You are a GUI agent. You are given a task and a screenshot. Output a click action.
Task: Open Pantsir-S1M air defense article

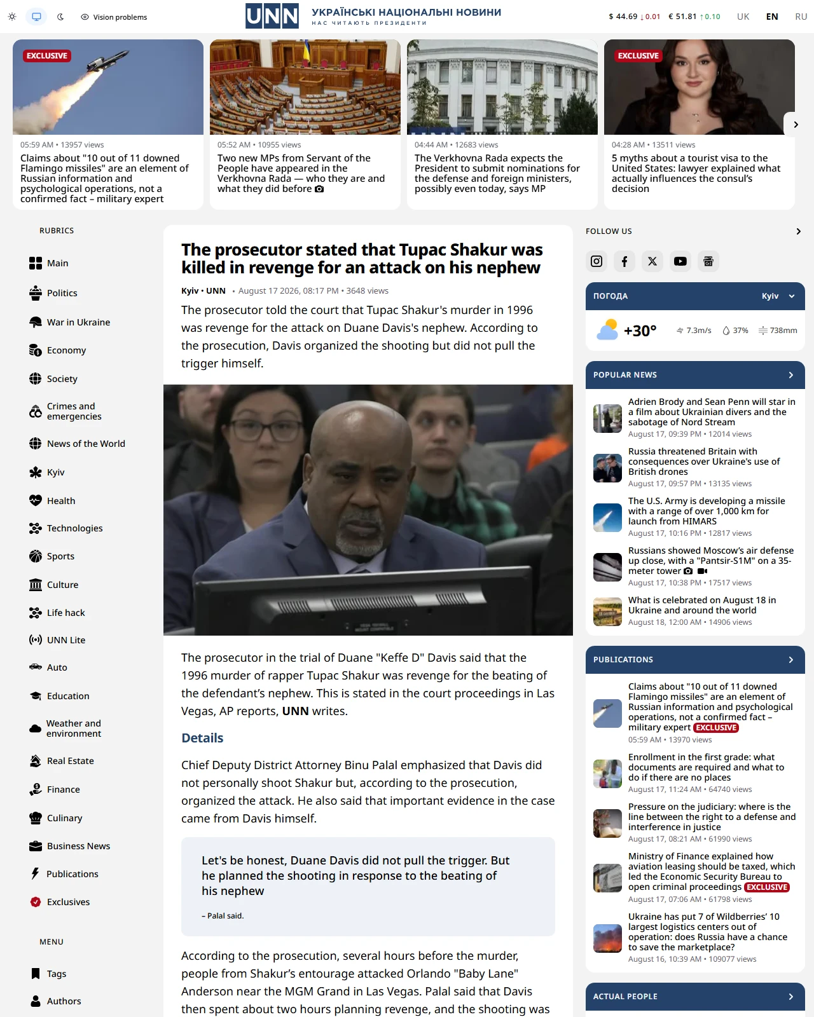click(x=711, y=561)
